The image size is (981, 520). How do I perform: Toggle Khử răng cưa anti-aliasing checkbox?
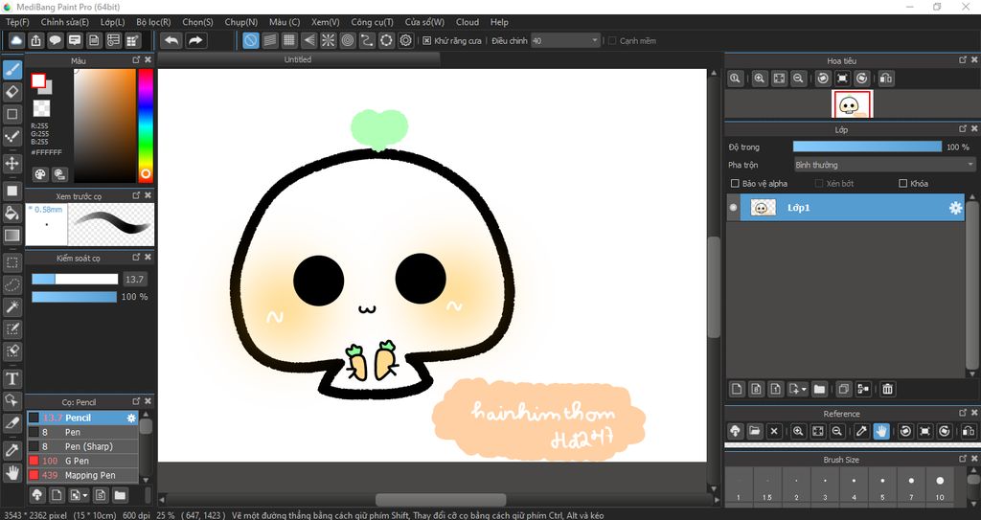[x=427, y=41]
